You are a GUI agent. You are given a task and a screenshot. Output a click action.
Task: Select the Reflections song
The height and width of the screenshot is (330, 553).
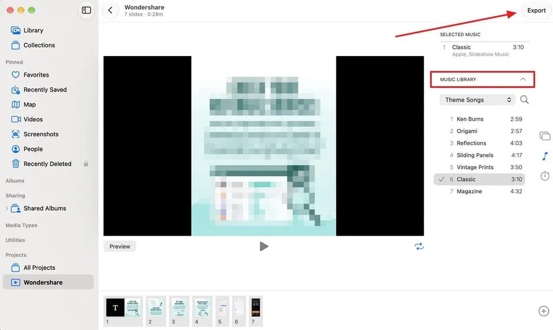click(x=480, y=143)
